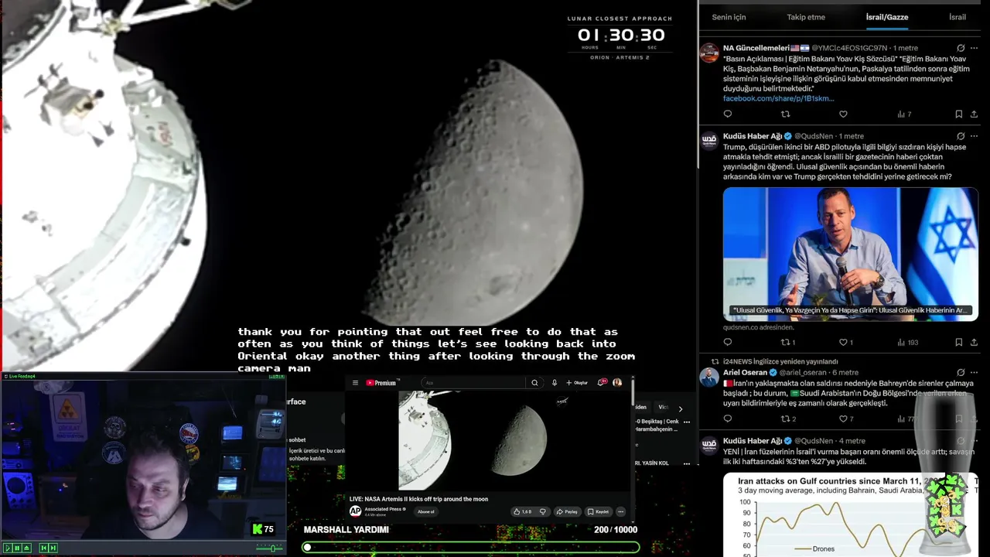Open Grok icon on Ariel Oseran post

coord(961,372)
